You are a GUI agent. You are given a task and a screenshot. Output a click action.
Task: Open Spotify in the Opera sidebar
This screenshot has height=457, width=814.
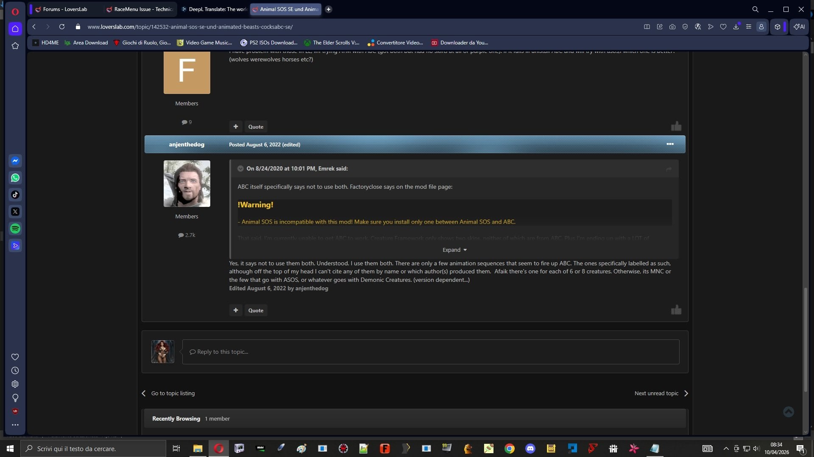click(x=15, y=228)
